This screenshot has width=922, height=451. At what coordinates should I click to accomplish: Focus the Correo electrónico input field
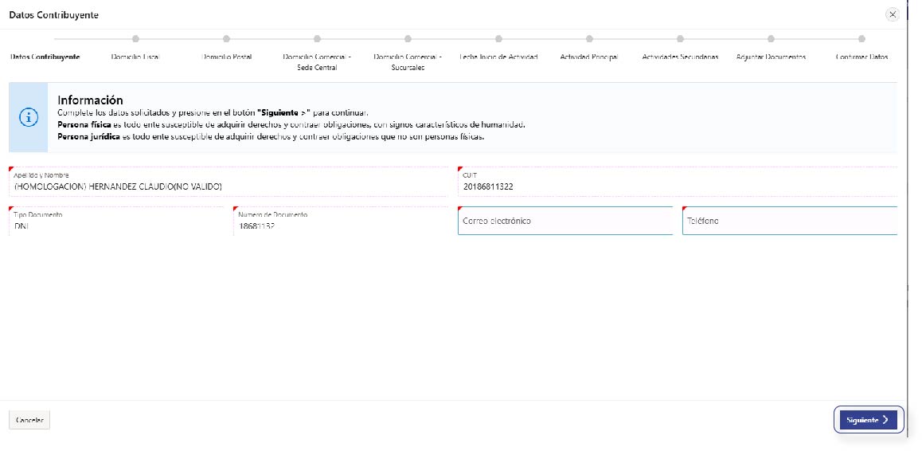(565, 221)
